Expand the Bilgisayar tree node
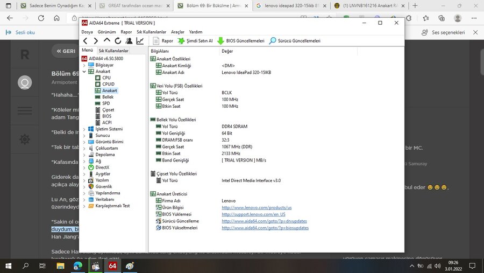The width and height of the screenshot is (484, 273). click(x=84, y=65)
